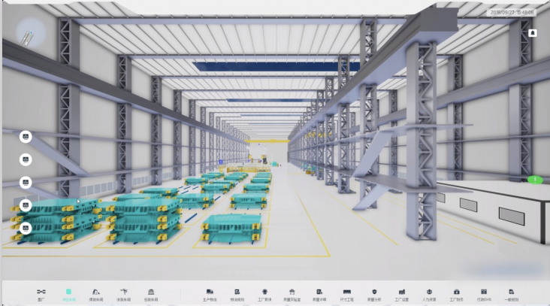This screenshot has height=306, width=550.
Task: Switch to the 焊装车间 welding workshop tab
Action: tap(96, 293)
